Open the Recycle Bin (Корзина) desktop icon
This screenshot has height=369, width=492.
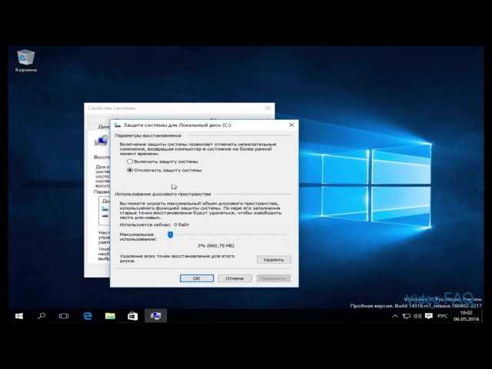click(25, 60)
